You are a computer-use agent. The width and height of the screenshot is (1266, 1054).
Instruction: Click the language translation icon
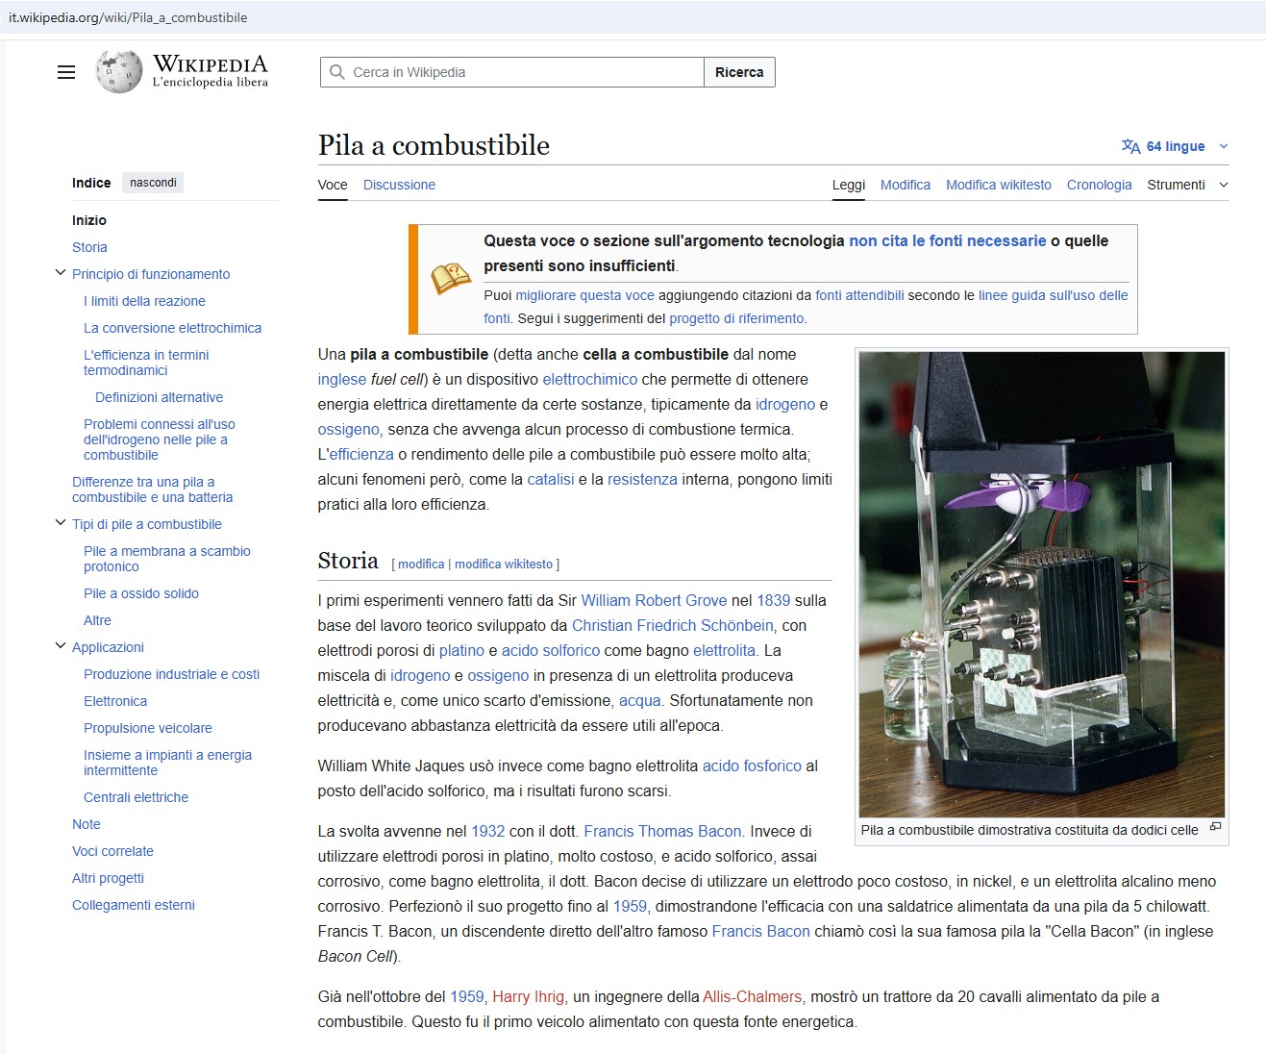tap(1130, 146)
